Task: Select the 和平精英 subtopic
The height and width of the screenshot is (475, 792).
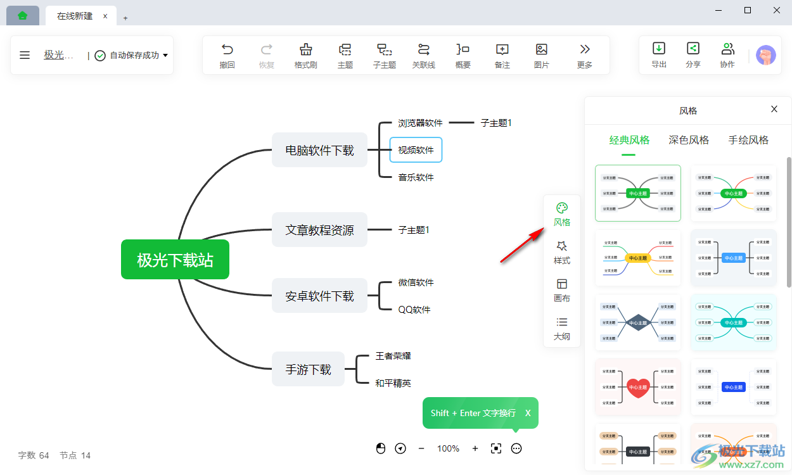Action: click(x=393, y=383)
